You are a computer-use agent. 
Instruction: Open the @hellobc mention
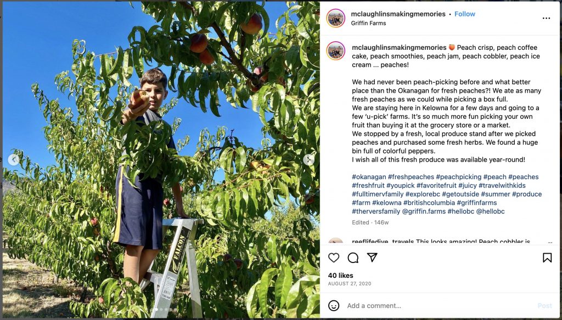pos(490,211)
